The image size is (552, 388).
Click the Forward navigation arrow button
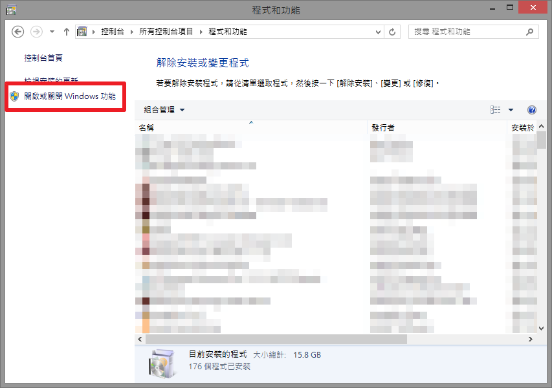pos(37,32)
